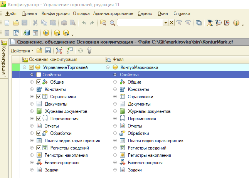249x178 pixels.
Task: Expand Планы видов характеристик in file column
Action: 115,140
